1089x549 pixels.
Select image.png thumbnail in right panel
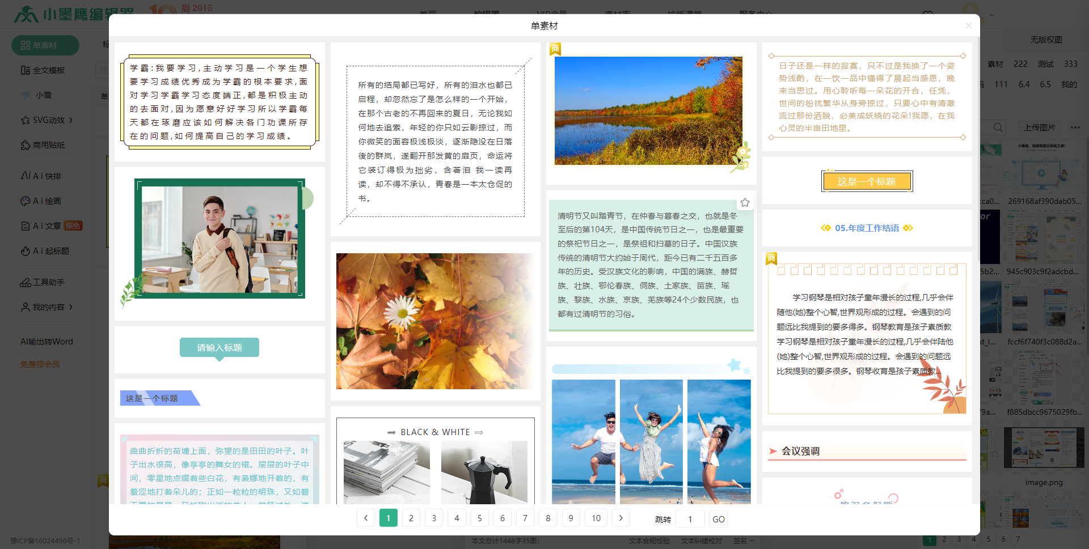click(x=1044, y=448)
